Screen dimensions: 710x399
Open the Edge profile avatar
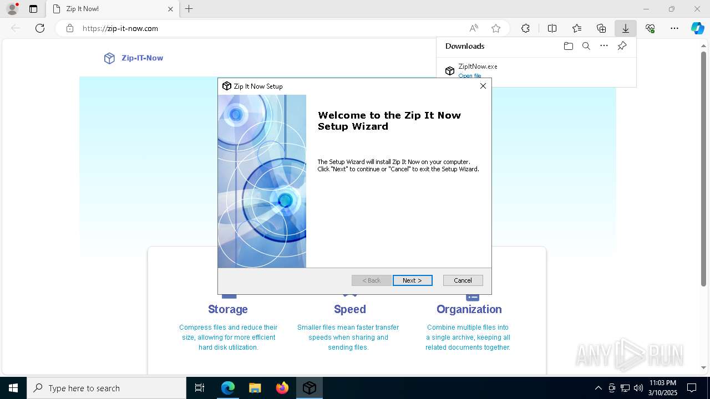coord(12,9)
